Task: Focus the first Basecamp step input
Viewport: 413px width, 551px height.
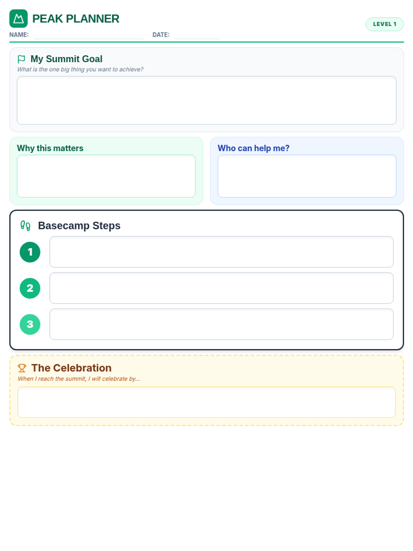Action: (x=221, y=252)
